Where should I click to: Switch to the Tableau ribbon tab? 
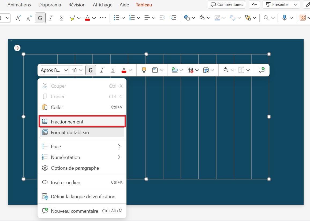(144, 5)
